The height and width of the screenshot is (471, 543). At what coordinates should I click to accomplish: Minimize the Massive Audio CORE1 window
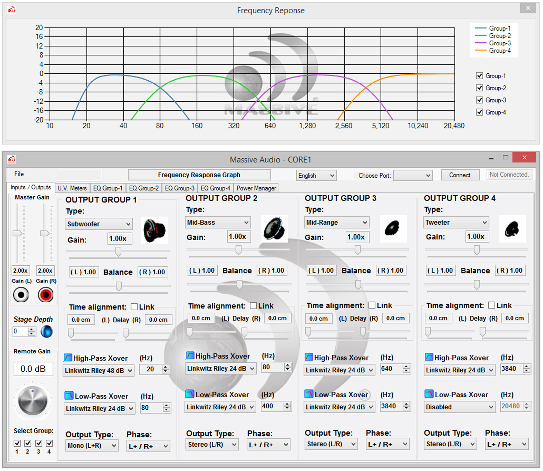click(x=491, y=158)
